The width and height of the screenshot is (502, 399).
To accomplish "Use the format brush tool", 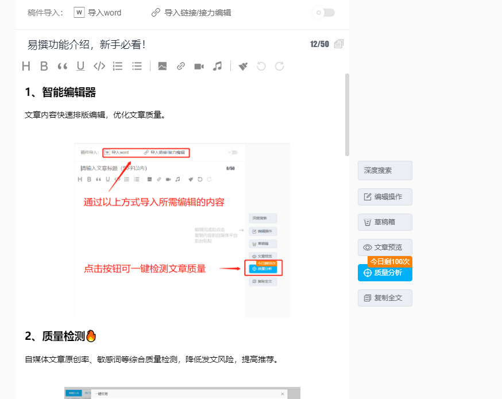I will 242,66.
